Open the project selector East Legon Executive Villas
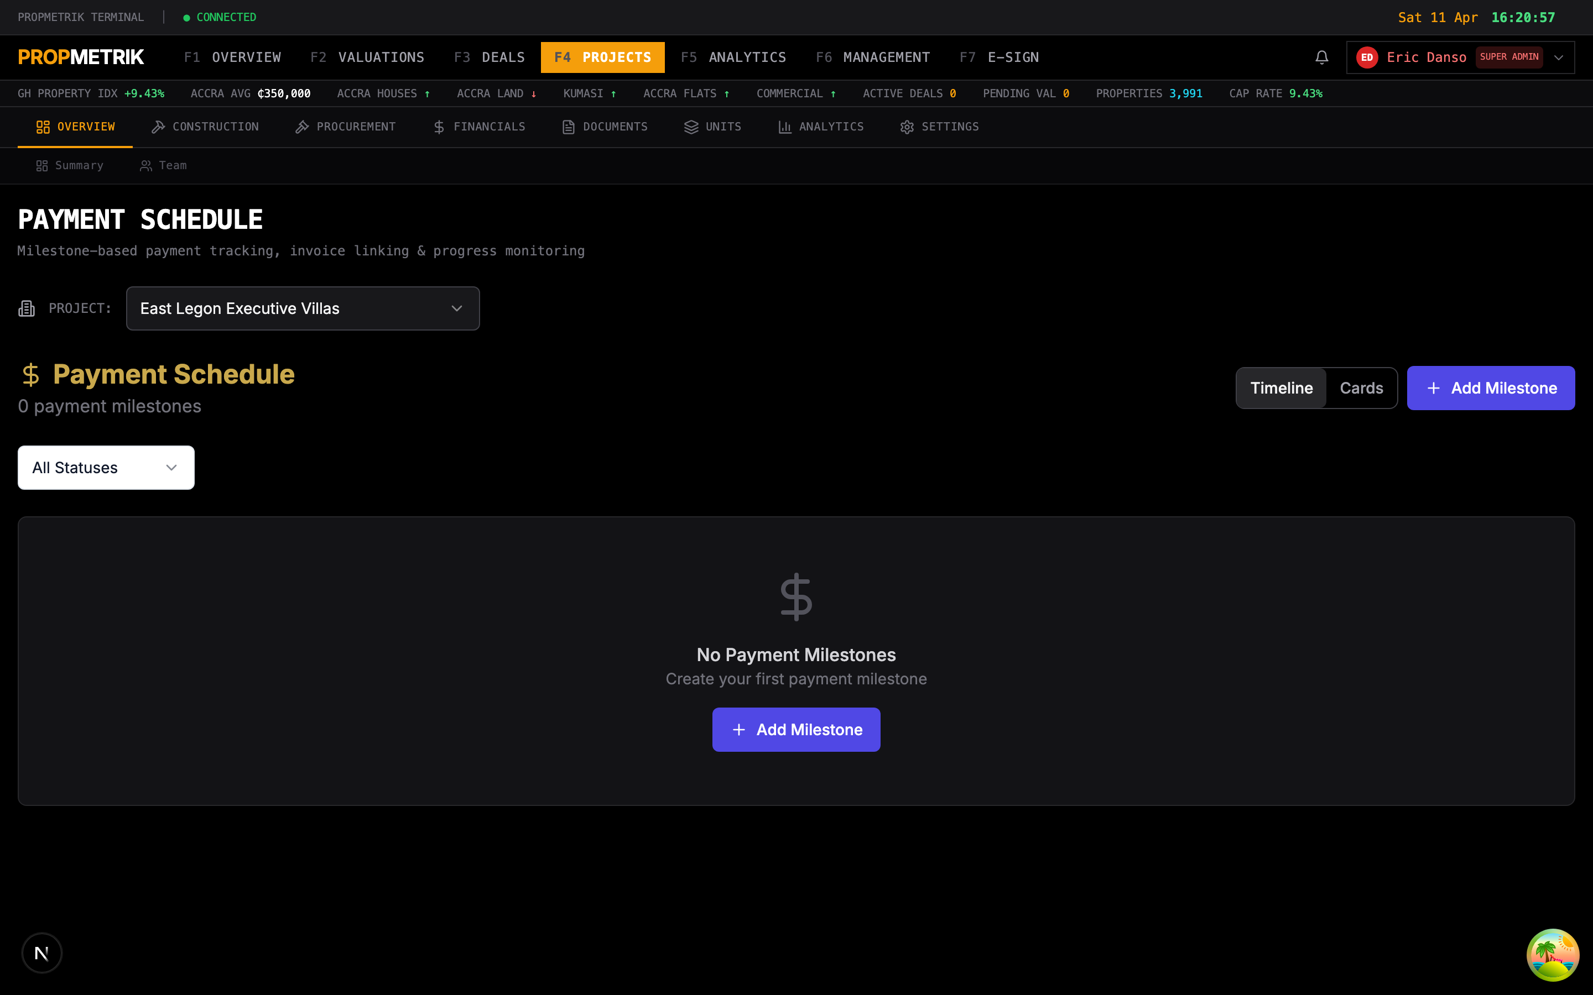Viewport: 1593px width, 995px height. click(303, 308)
